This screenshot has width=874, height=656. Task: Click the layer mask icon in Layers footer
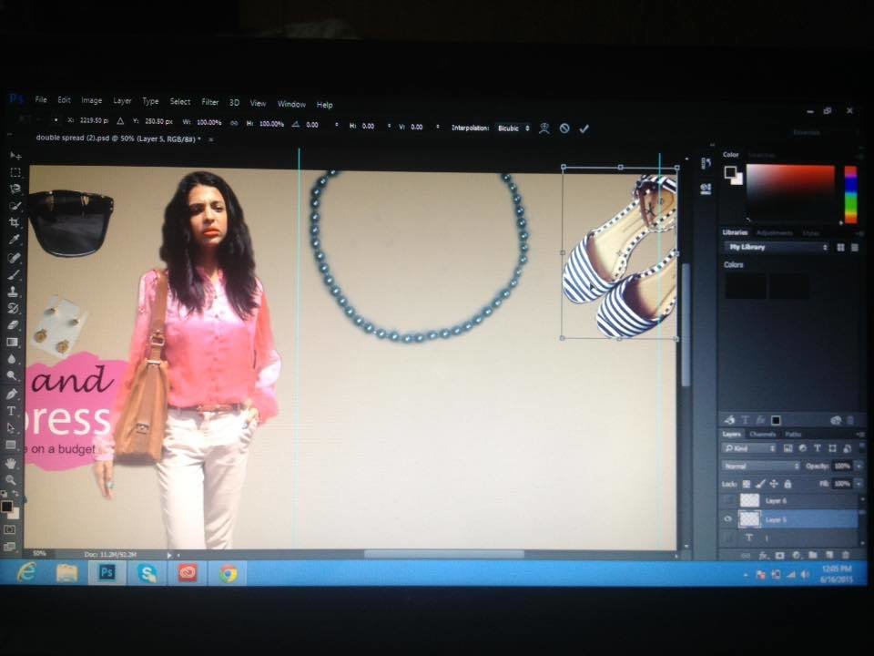779,556
